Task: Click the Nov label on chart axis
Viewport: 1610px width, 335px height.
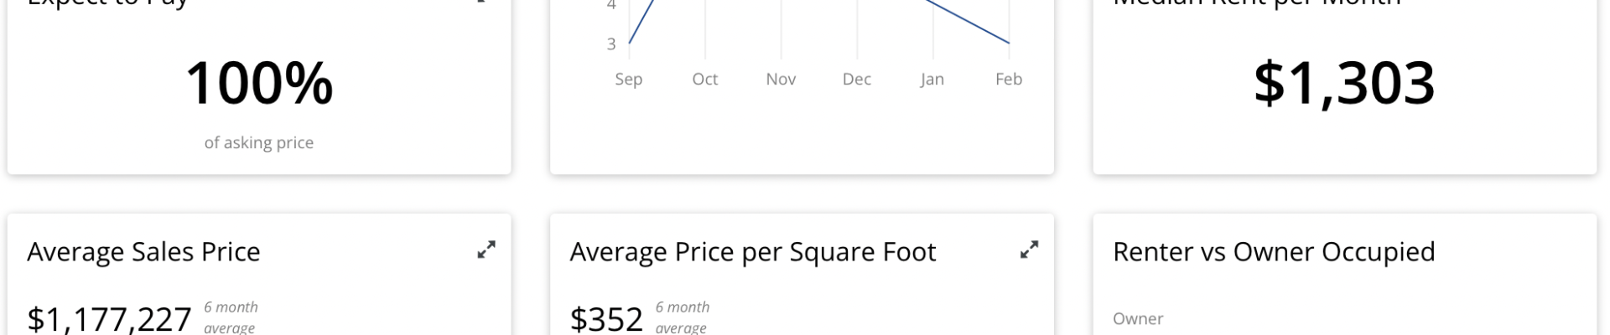Action: (x=781, y=79)
